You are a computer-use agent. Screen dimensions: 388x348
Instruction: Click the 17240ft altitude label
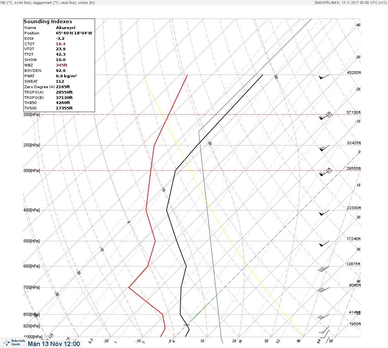[x=354, y=239]
